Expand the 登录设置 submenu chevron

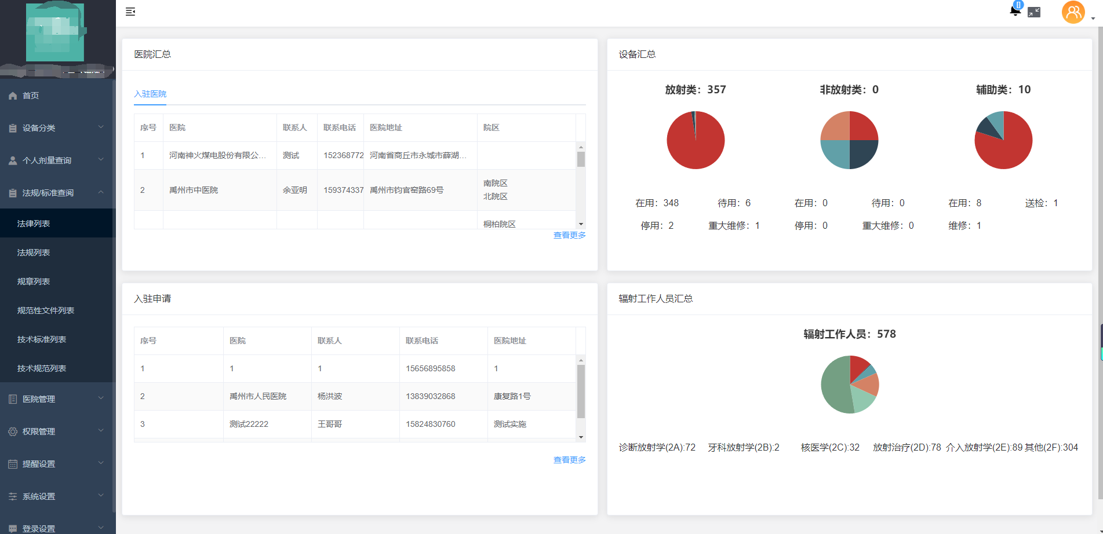pyautogui.click(x=101, y=528)
